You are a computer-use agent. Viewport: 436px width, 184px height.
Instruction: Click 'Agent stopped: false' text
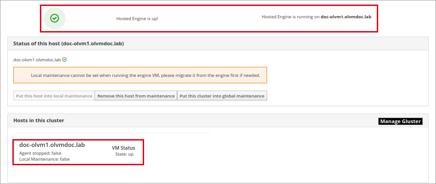[x=40, y=153]
